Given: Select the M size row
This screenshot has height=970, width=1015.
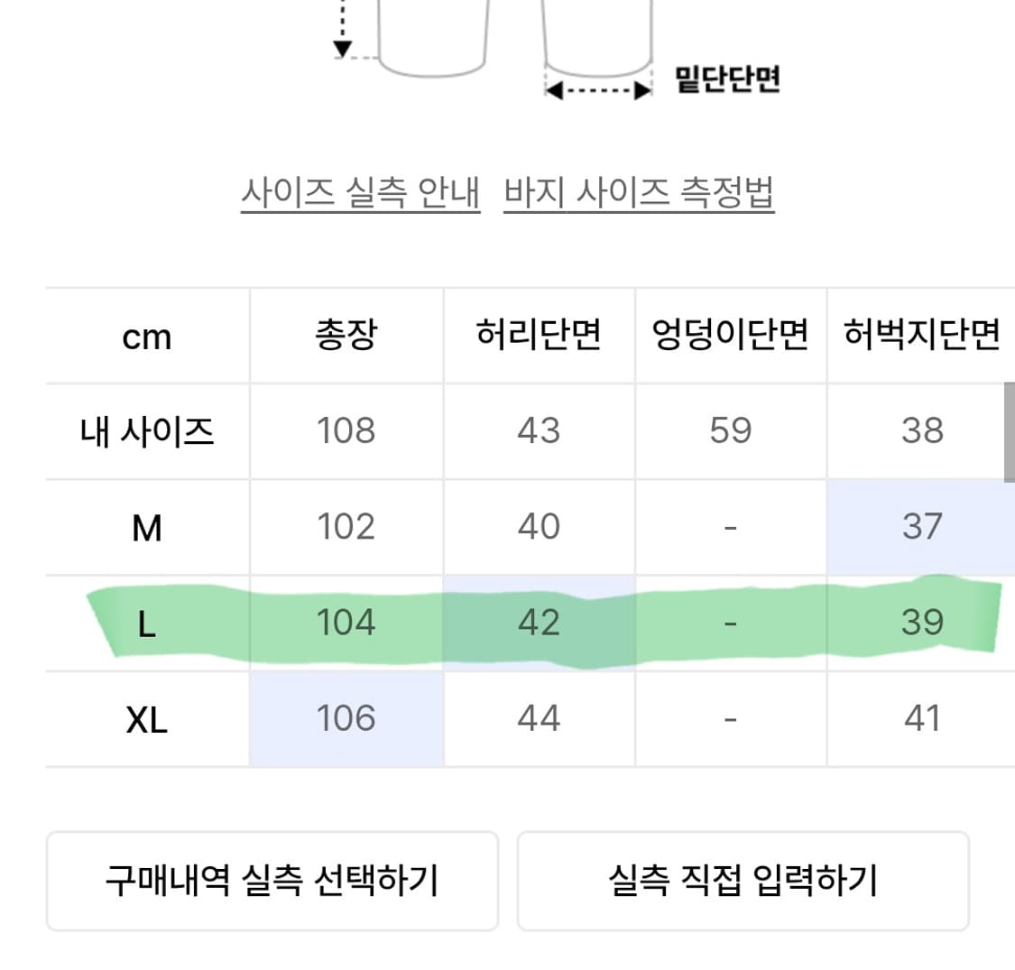Looking at the screenshot, I should [147, 526].
